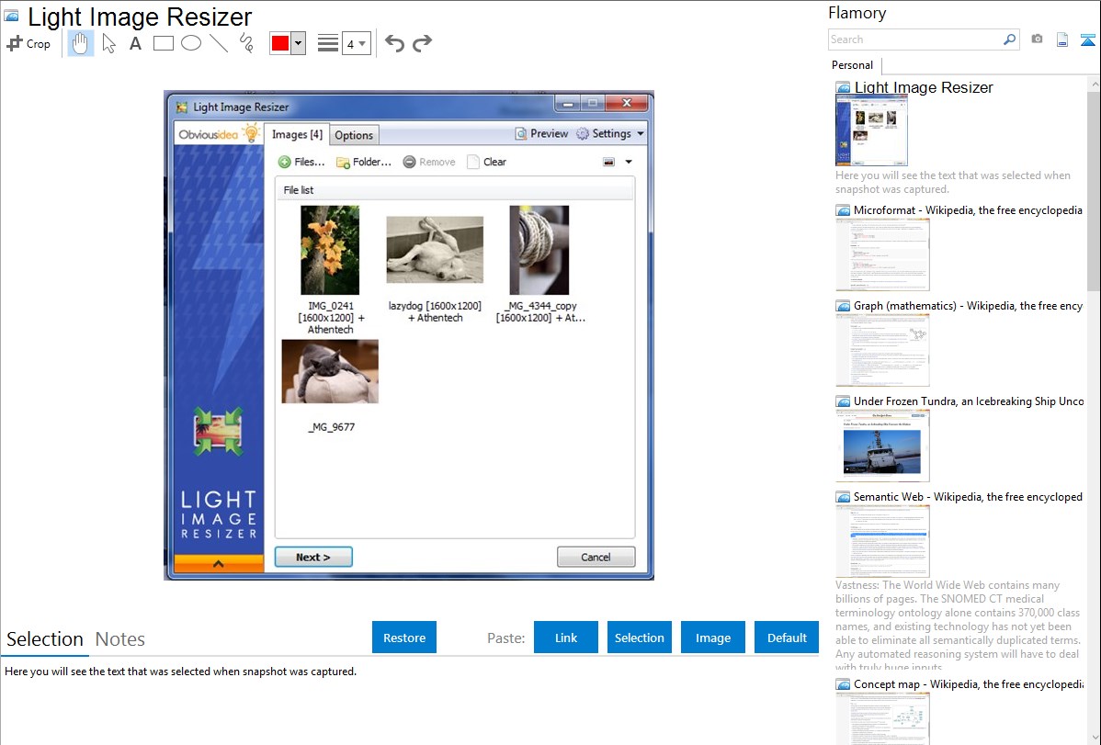This screenshot has height=745, width=1101.
Task: Click the Remove button
Action: [x=429, y=163]
